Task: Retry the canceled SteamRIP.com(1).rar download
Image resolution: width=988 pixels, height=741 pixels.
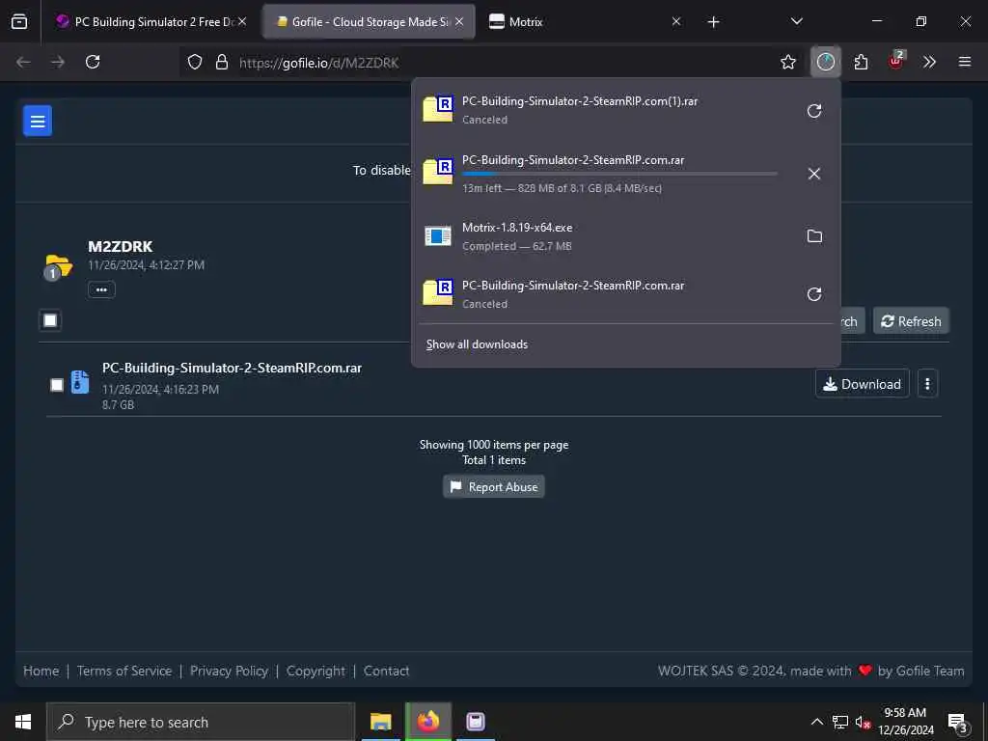Action: click(814, 111)
